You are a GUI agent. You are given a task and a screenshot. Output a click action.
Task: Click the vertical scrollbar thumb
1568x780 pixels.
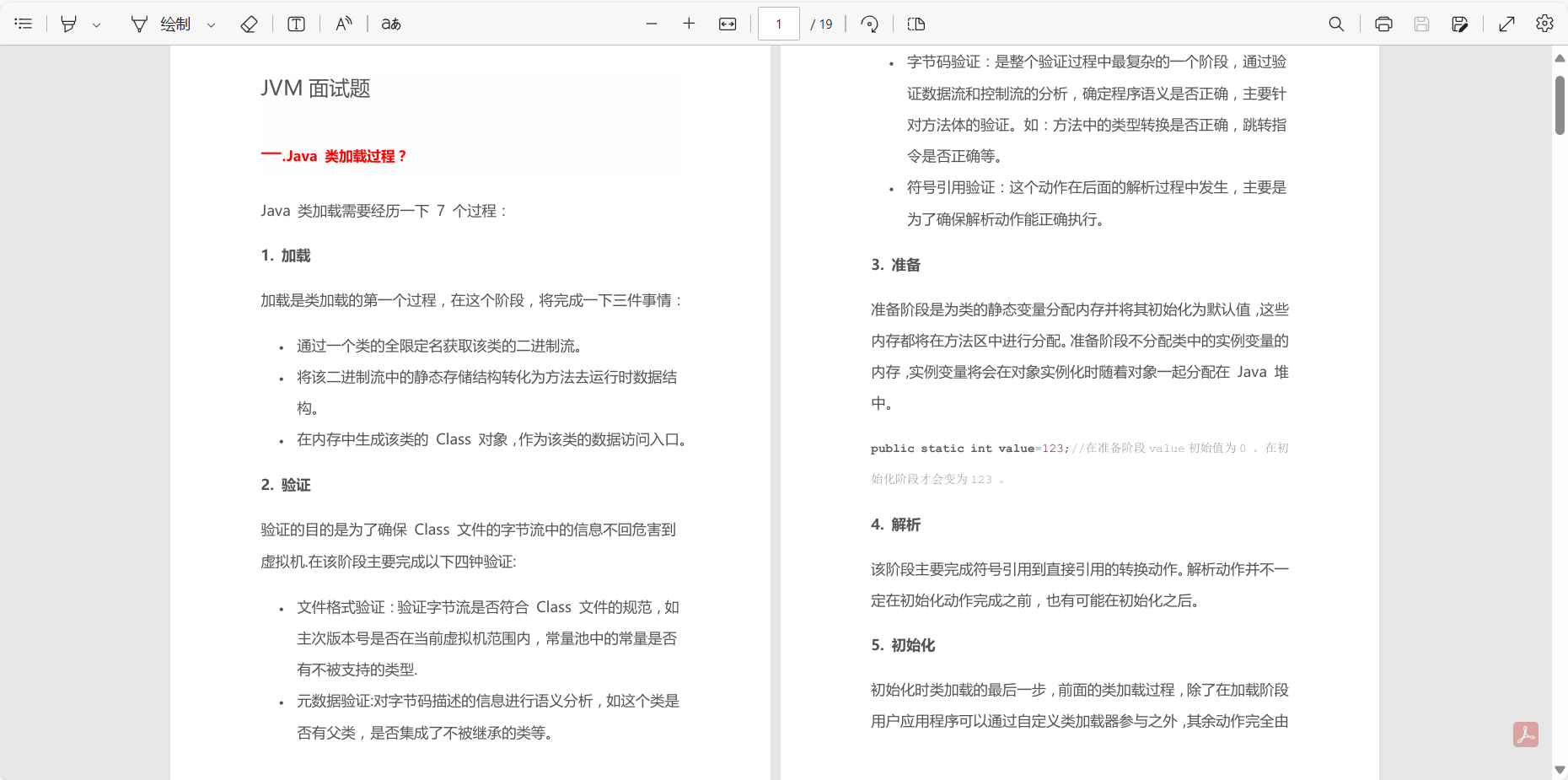[1560, 105]
